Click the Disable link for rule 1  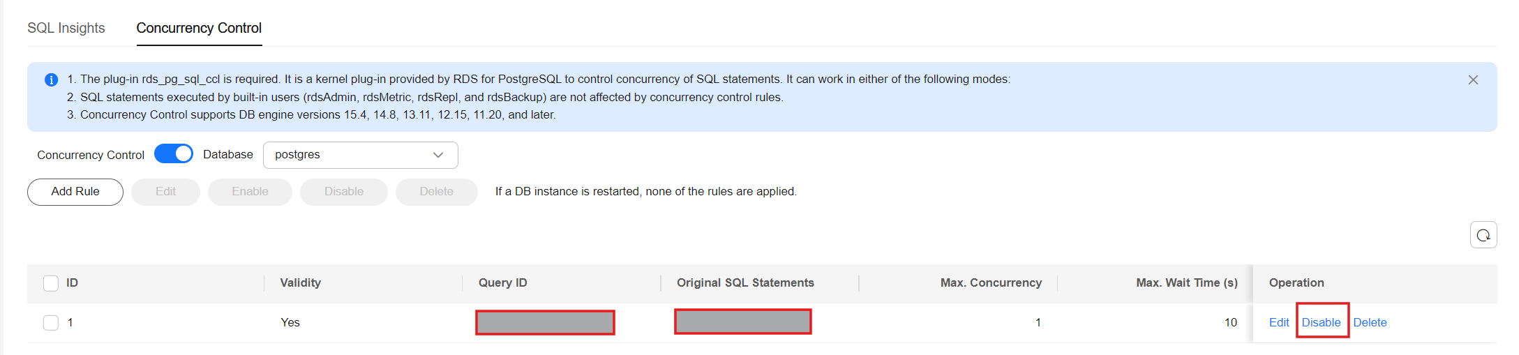[x=1321, y=323]
